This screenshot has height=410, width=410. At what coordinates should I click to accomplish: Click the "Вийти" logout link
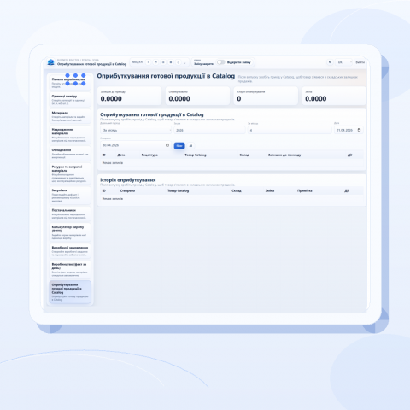[360, 62]
